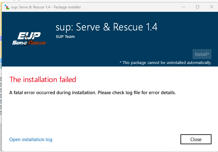The image size is (218, 152).
Task: Click the Close button at the bottom
Action: pos(196,140)
